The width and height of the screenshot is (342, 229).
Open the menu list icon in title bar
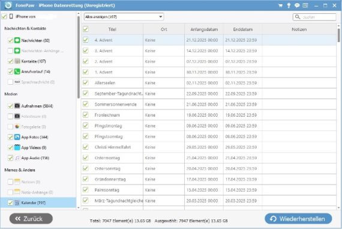click(x=305, y=5)
